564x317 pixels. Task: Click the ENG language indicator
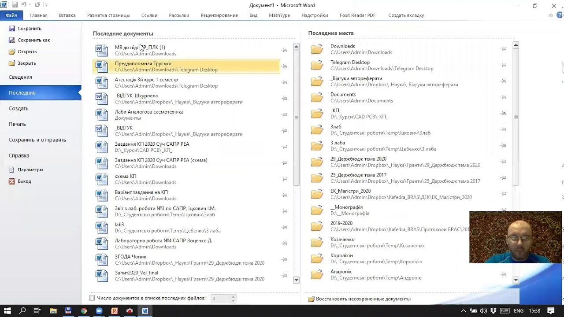coord(519,310)
